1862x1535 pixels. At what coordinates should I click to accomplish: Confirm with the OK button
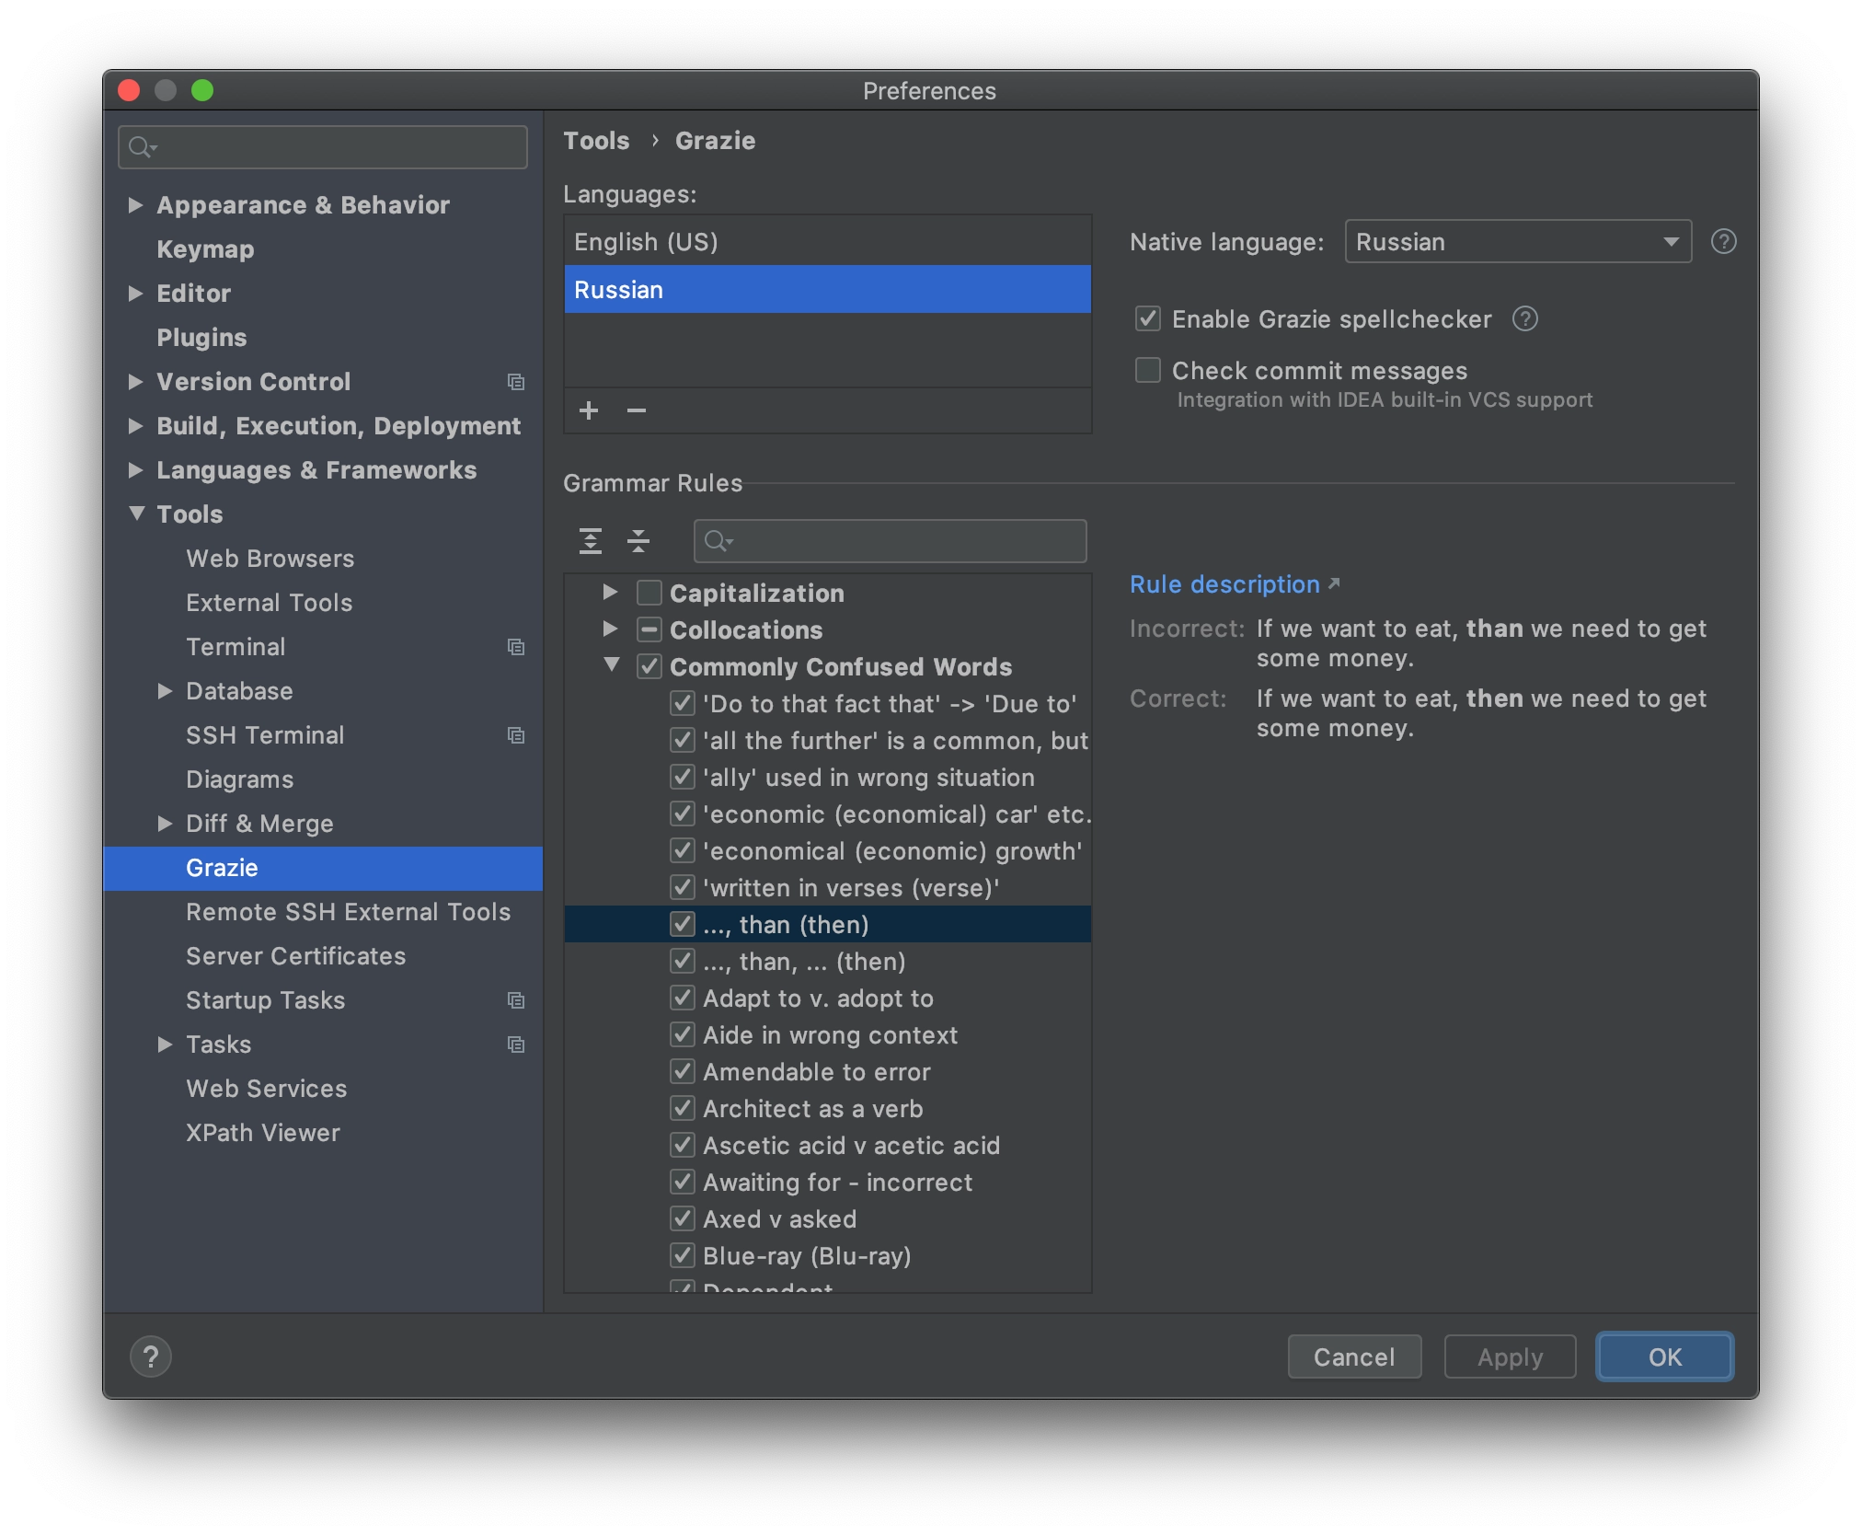click(x=1665, y=1356)
